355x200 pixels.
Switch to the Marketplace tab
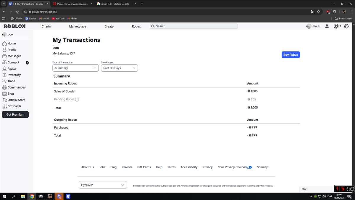(x=78, y=26)
